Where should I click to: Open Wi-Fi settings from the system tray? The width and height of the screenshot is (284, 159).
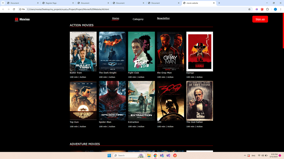coord(259,155)
